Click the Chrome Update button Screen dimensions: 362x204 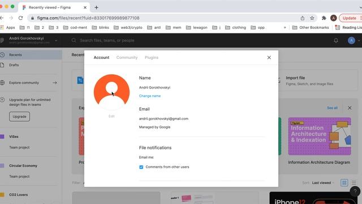[349, 18]
